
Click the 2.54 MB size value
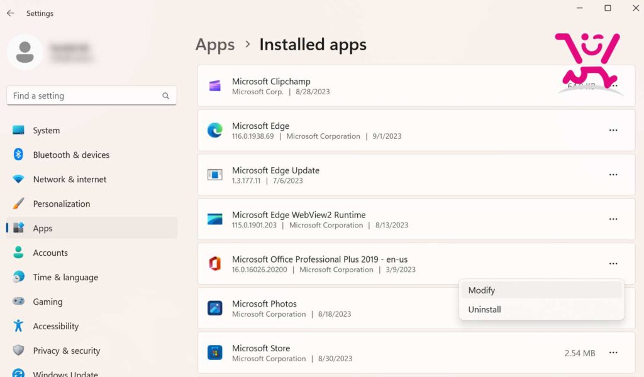(579, 353)
